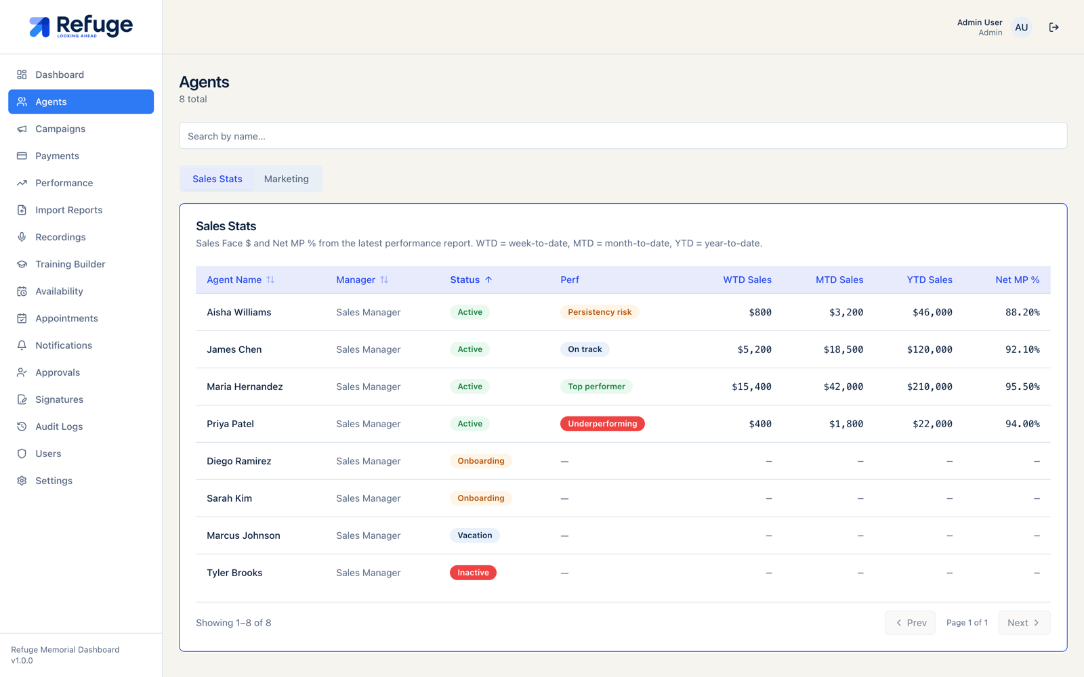Click the Recordings microphone icon
Screen dimensions: 1084x677
[22, 237]
